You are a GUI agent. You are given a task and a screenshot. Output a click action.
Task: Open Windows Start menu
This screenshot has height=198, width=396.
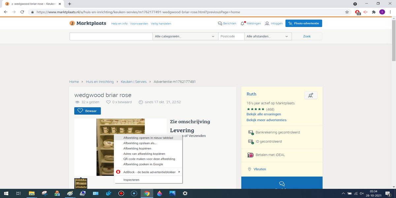(x=6, y=193)
